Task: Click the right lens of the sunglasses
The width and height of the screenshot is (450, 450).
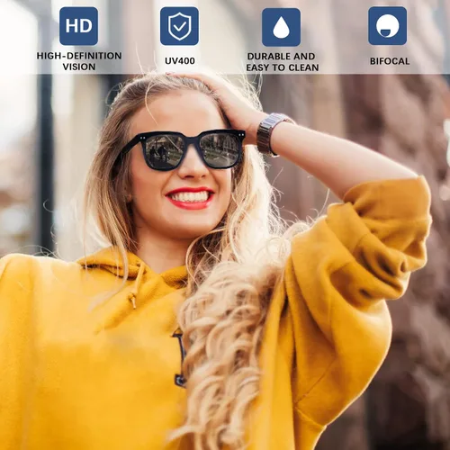Action: tap(220, 149)
